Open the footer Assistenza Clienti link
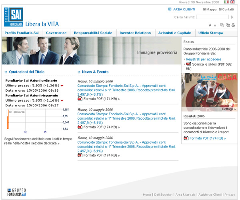Viewport: 240px width, 200px height. tap(210, 194)
